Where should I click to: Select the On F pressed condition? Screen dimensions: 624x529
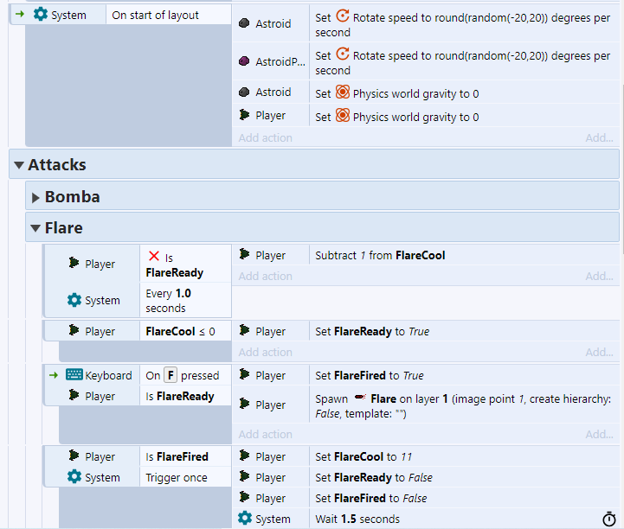182,375
